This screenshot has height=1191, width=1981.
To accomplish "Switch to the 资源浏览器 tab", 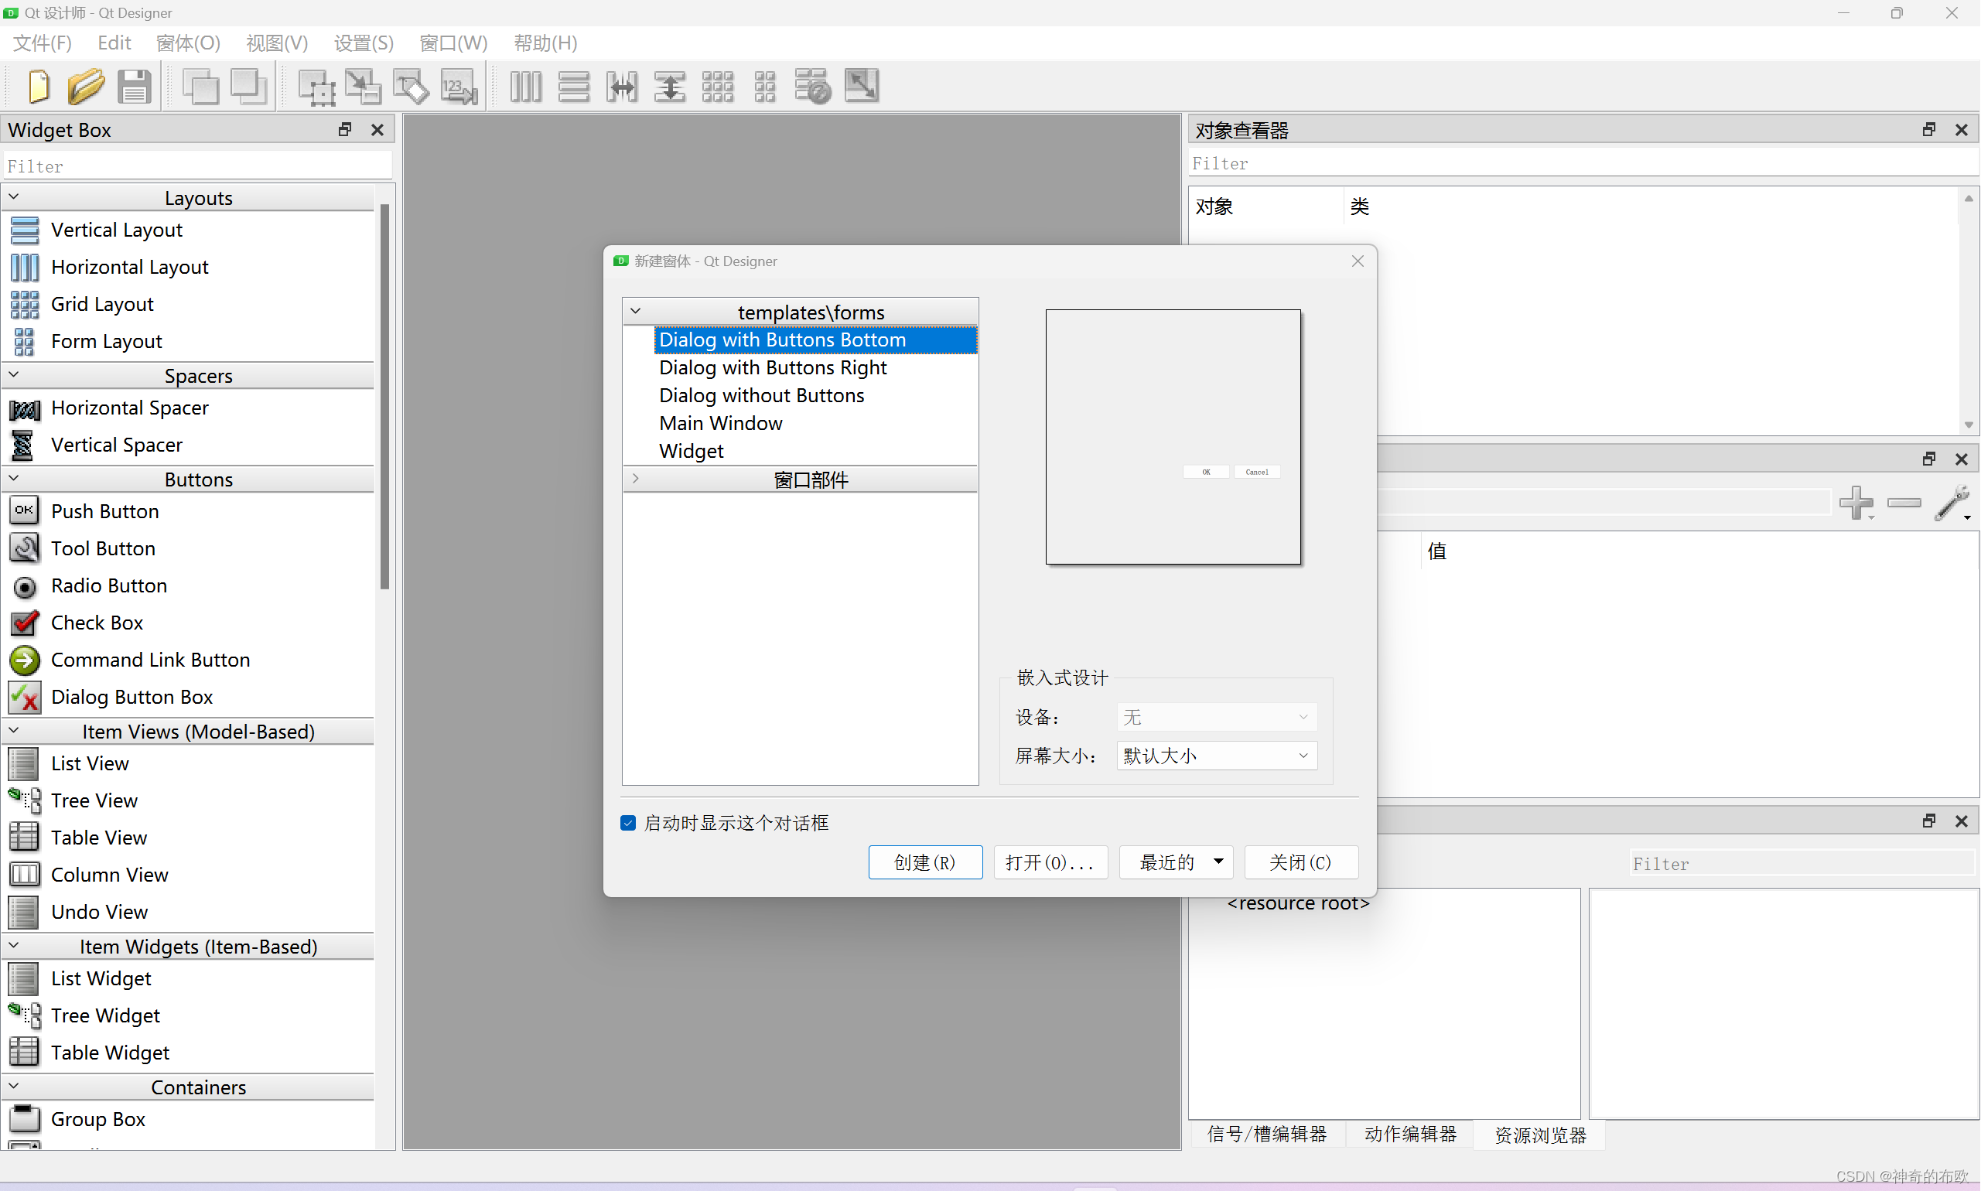I will [x=1540, y=1135].
